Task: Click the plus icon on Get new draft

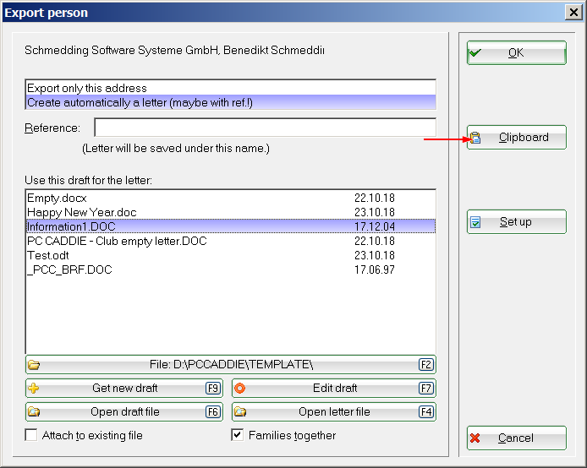Action: coord(34,389)
